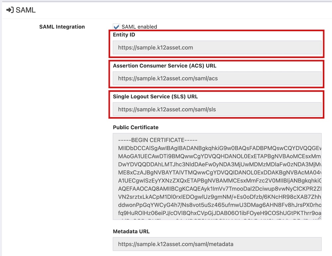Click inside the Public Certificate text area

coord(217,176)
